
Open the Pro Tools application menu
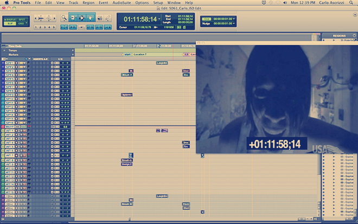click(22, 3)
